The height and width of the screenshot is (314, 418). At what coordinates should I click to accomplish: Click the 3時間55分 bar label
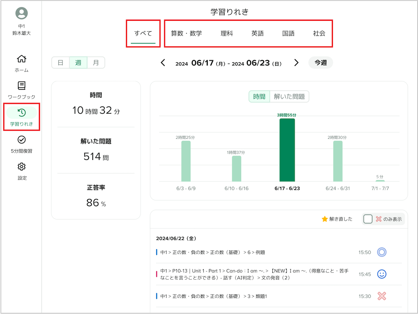pyautogui.click(x=287, y=115)
